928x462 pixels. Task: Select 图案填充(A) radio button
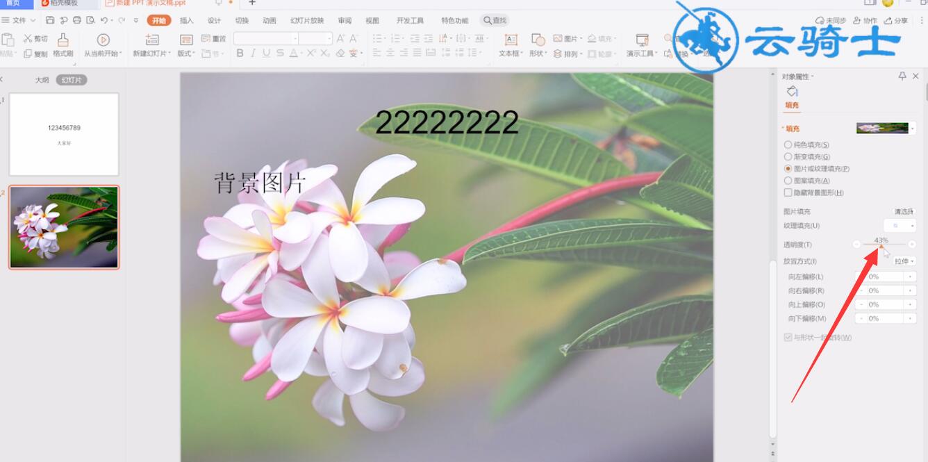788,180
